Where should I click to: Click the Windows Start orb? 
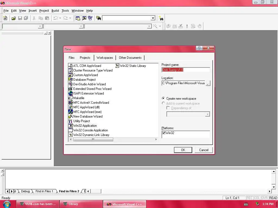coord(7,204)
